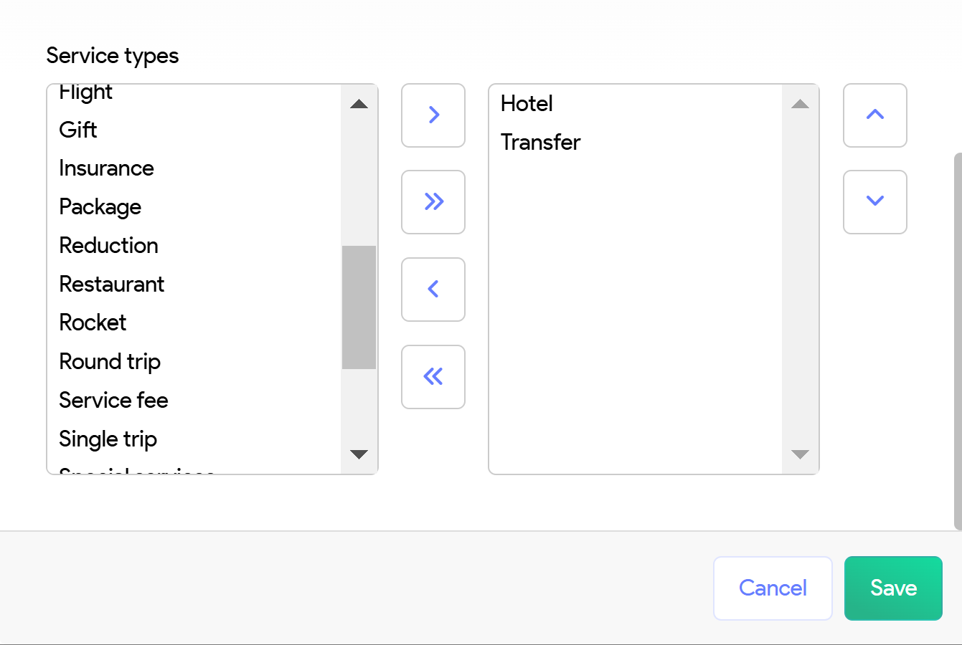
Task: Click the move all left double-arrow
Action: pyautogui.click(x=433, y=377)
